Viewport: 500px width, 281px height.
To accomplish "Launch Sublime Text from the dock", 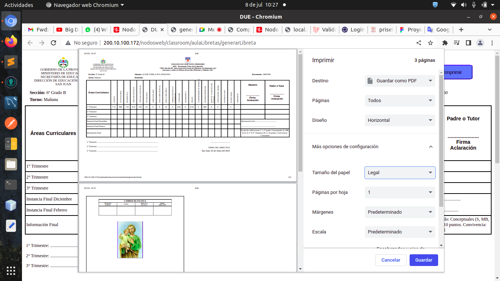I will click(x=11, y=61).
